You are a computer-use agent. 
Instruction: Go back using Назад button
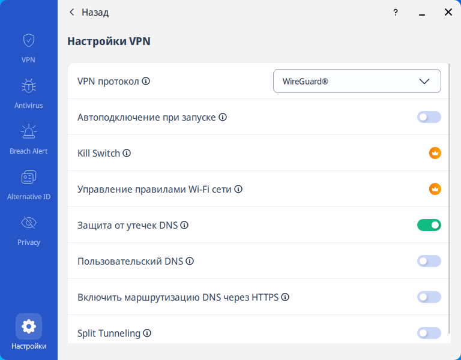click(89, 12)
